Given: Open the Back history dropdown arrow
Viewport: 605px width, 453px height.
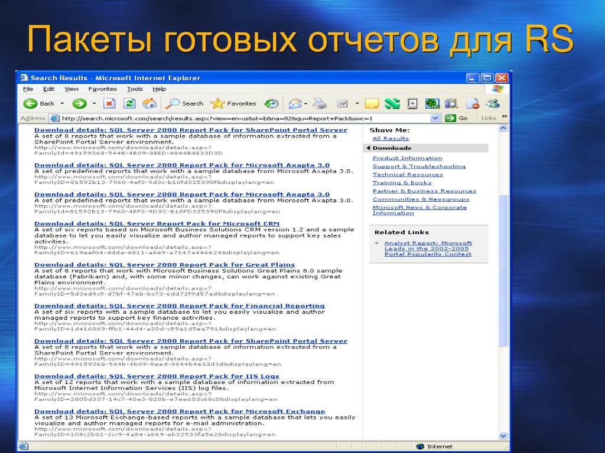Looking at the screenshot, I should (62, 103).
